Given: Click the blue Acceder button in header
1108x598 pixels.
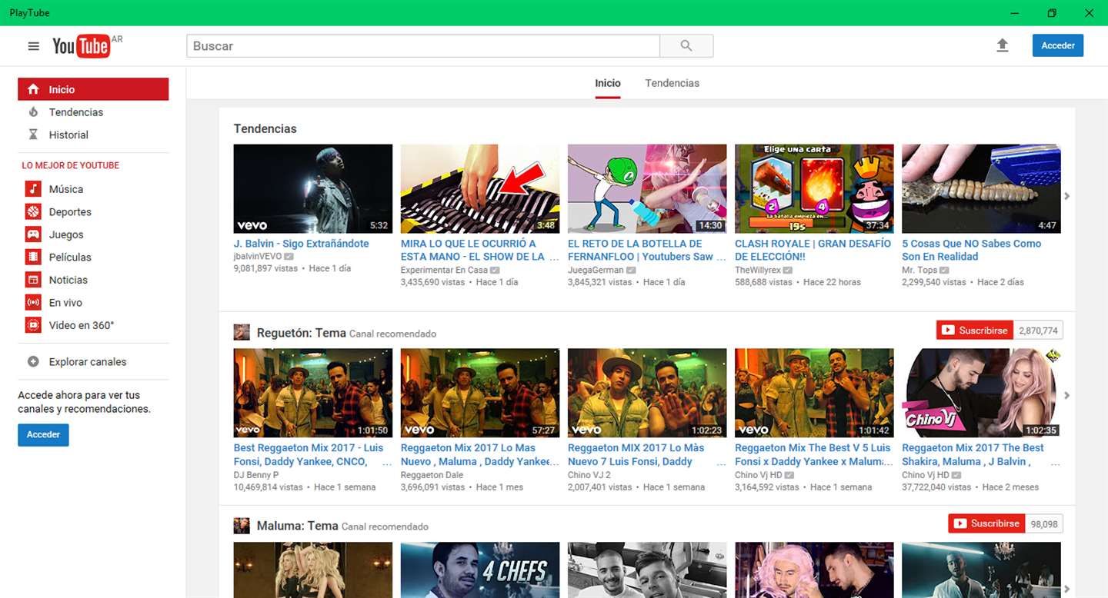Looking at the screenshot, I should pyautogui.click(x=1058, y=45).
